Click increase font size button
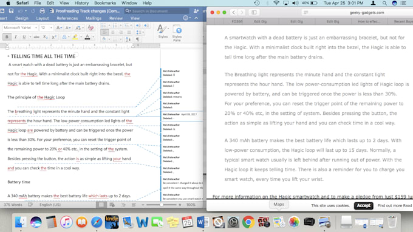 pyautogui.click(x=60, y=28)
